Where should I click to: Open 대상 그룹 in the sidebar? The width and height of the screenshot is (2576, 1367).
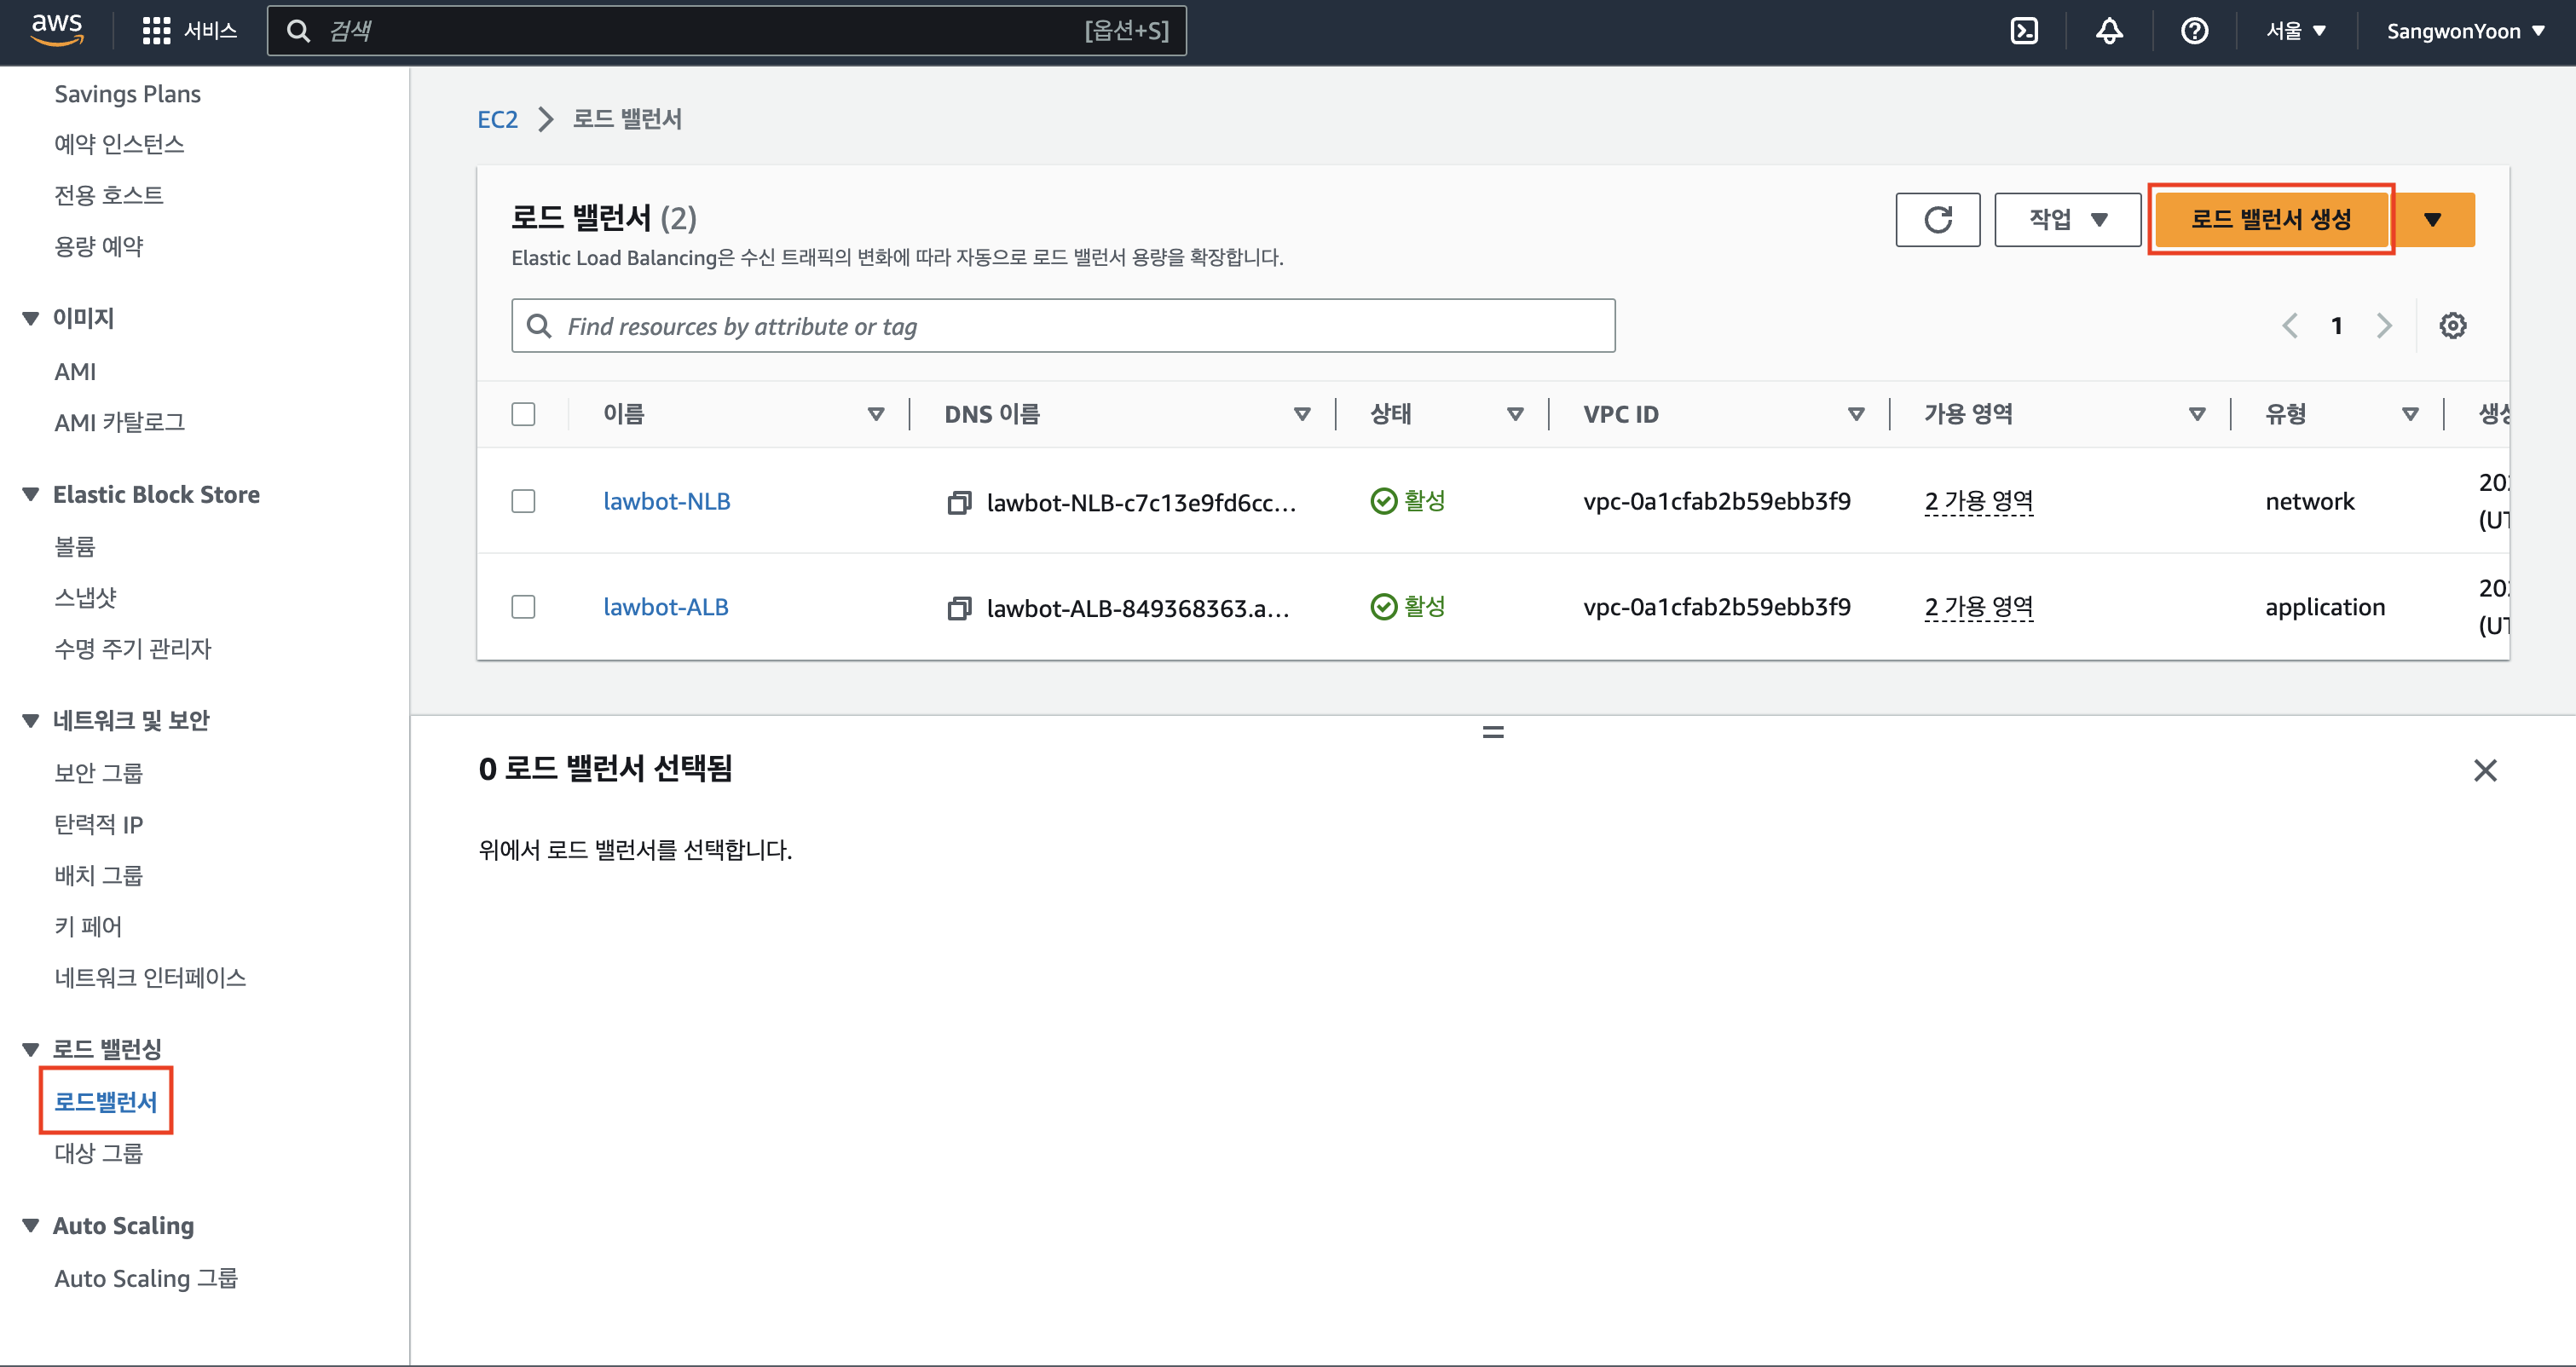pyautogui.click(x=98, y=1153)
